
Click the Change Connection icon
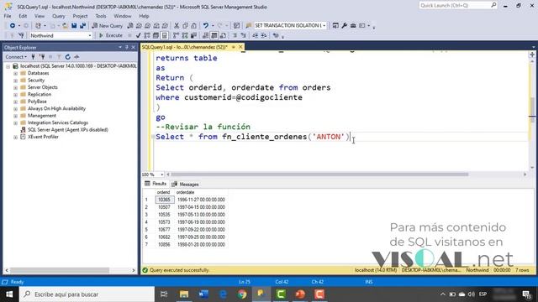coord(21,35)
